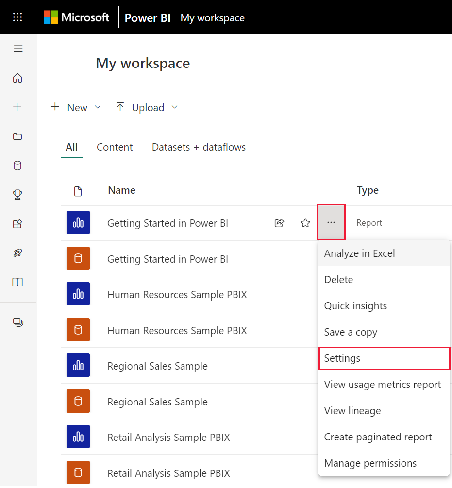Open the Getting Started in Power BI report name

click(167, 223)
